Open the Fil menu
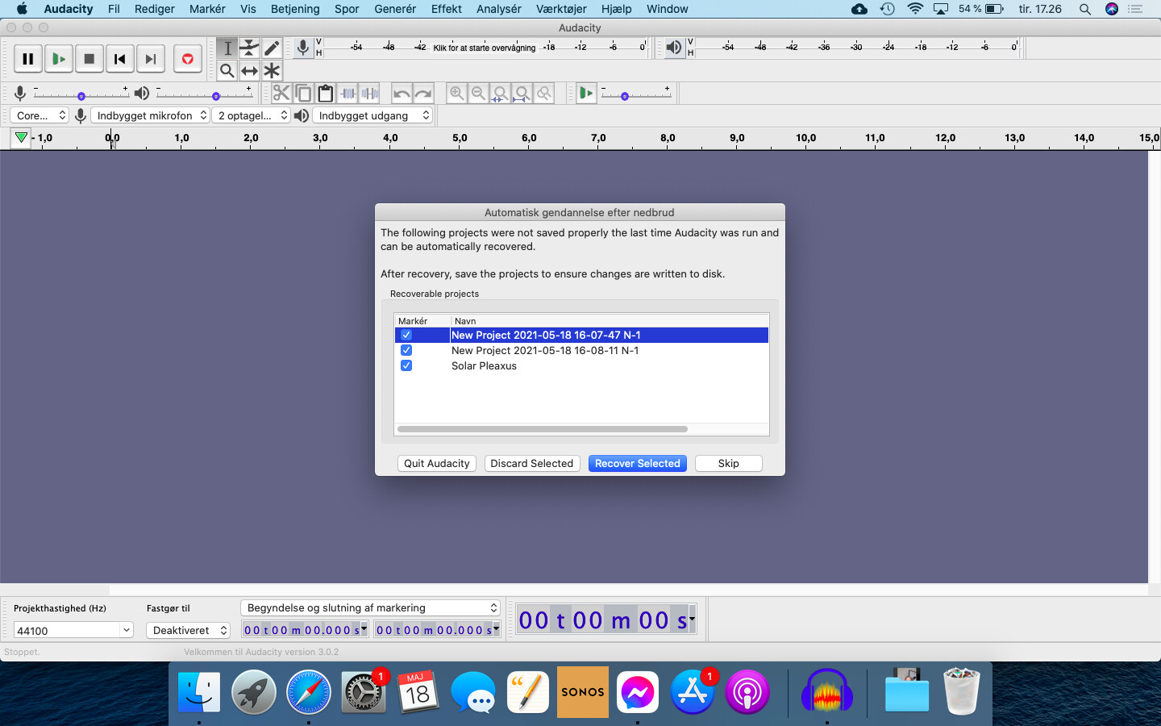This screenshot has width=1161, height=726. tap(114, 9)
